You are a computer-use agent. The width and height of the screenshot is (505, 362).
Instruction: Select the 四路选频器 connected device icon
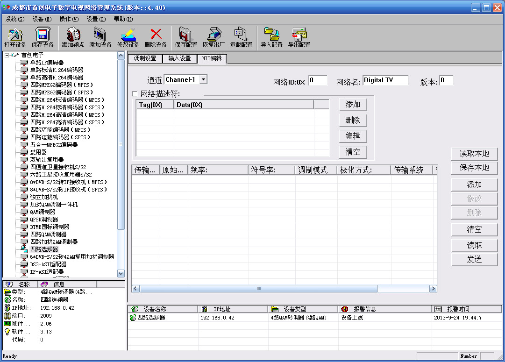pyautogui.click(x=24, y=249)
